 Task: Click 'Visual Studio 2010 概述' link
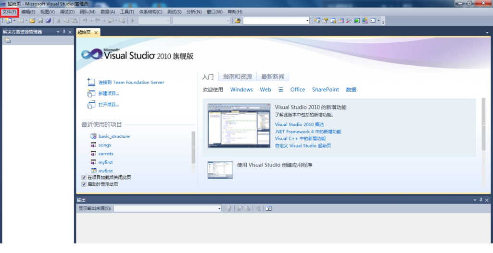[299, 125]
